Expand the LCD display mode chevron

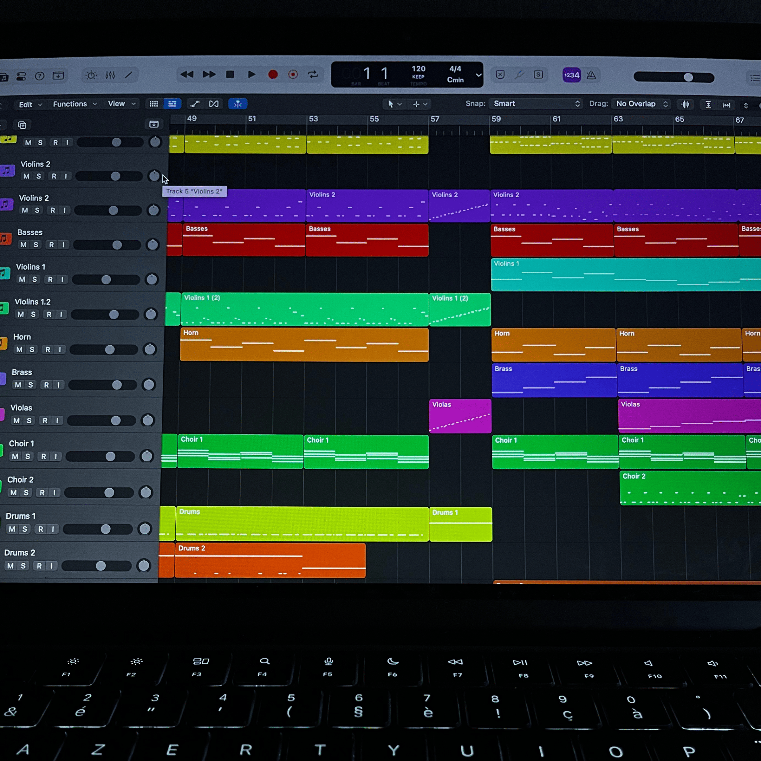point(478,75)
